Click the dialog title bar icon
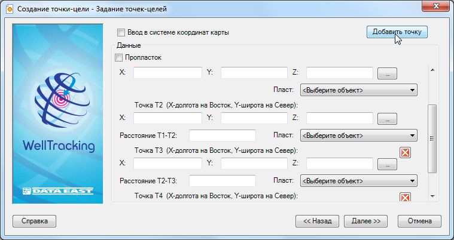This screenshot has width=454, height=240. point(8,8)
